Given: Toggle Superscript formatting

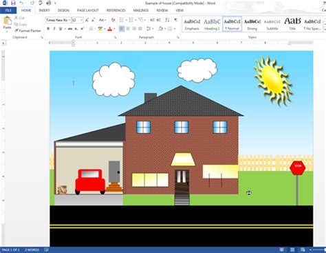Looking at the screenshot, I should coord(83,29).
